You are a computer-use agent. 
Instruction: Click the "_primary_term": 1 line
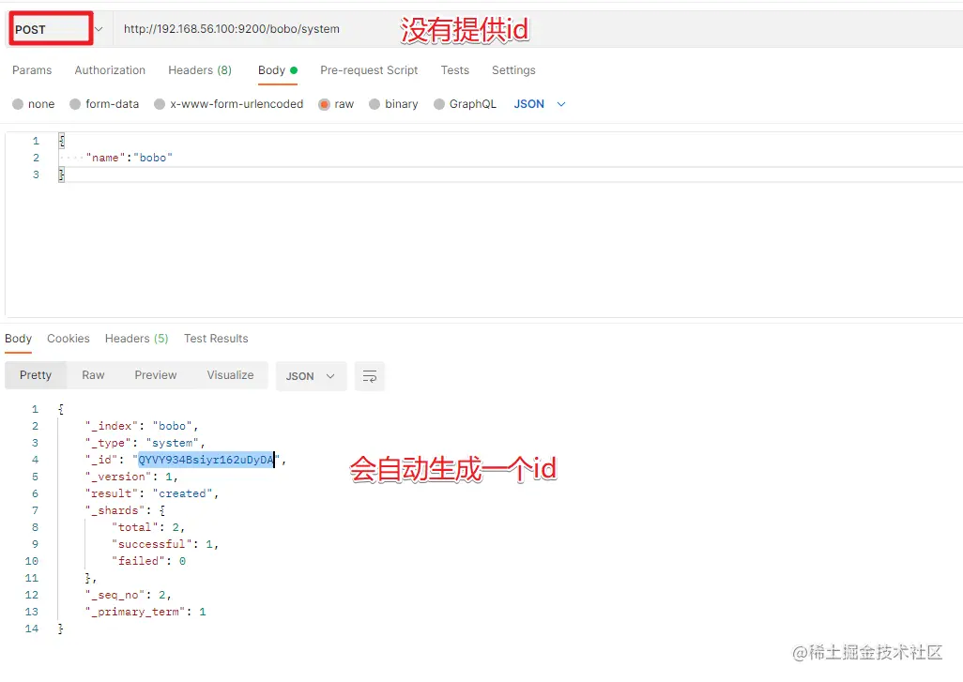[145, 612]
